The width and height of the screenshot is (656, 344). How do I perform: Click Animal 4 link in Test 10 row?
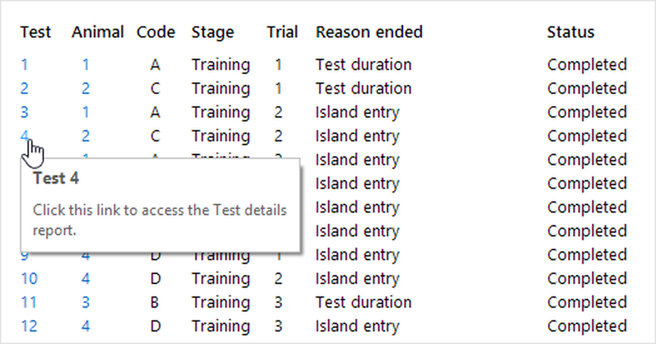pos(85,279)
